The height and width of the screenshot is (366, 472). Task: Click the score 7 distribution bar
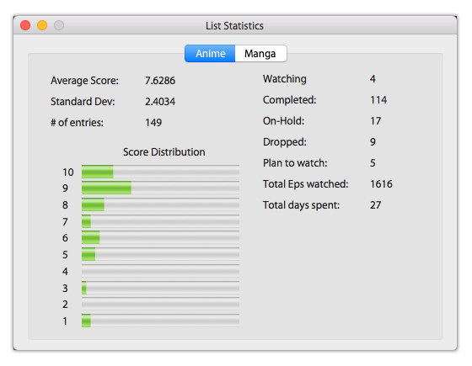point(160,221)
